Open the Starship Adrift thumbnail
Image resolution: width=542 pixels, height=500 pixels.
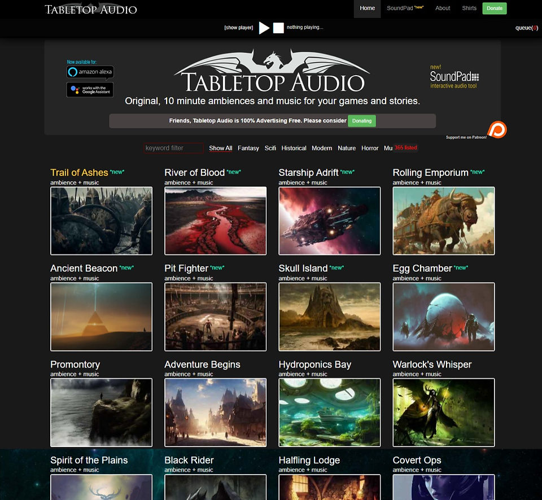coord(329,221)
